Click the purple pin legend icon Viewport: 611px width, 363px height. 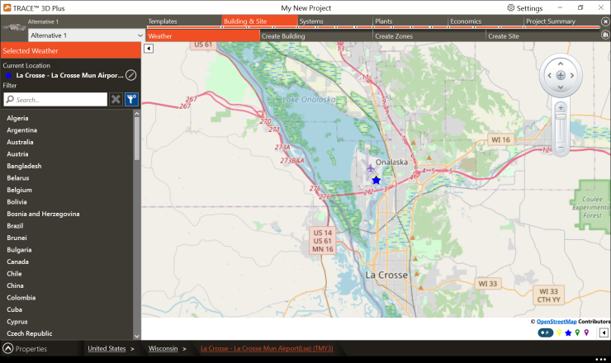pyautogui.click(x=586, y=332)
